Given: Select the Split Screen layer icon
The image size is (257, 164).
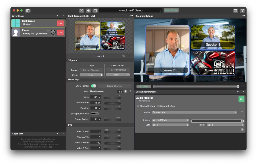Looking at the screenshot, I should click(16, 23).
